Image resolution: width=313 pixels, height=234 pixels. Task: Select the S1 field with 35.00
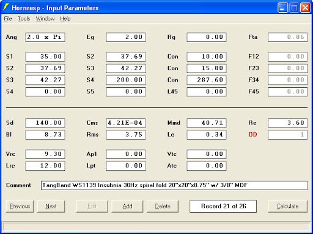pos(45,57)
